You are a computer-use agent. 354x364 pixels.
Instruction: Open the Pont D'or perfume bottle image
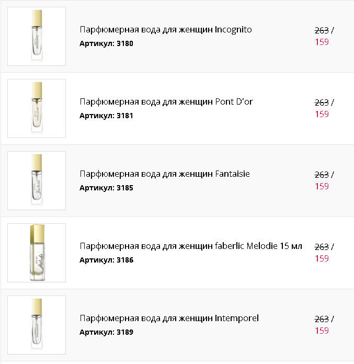pos(37,108)
